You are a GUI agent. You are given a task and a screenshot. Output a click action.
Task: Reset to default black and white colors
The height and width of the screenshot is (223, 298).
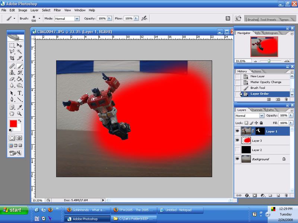point(10,130)
